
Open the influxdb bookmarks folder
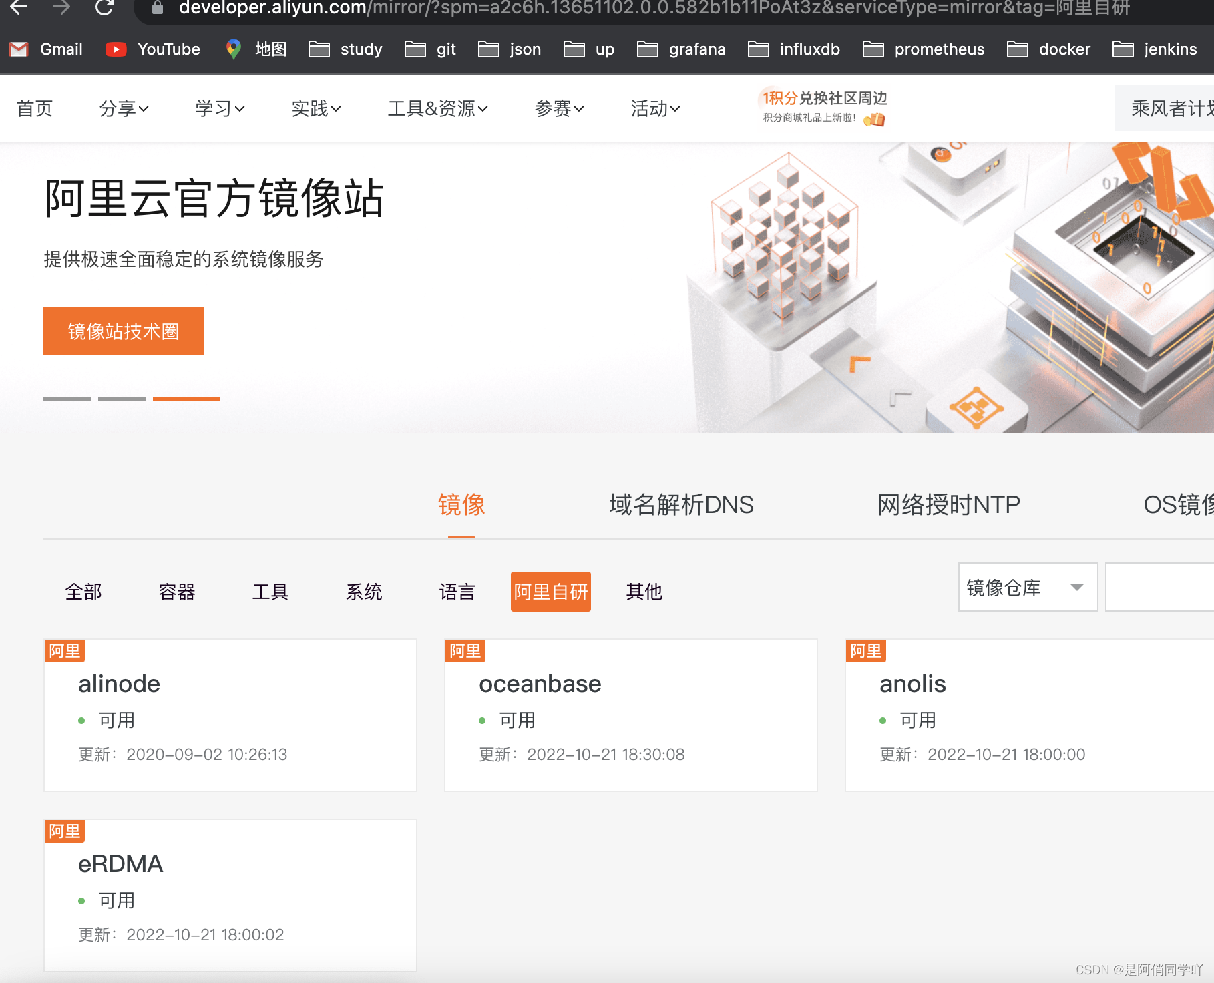793,49
